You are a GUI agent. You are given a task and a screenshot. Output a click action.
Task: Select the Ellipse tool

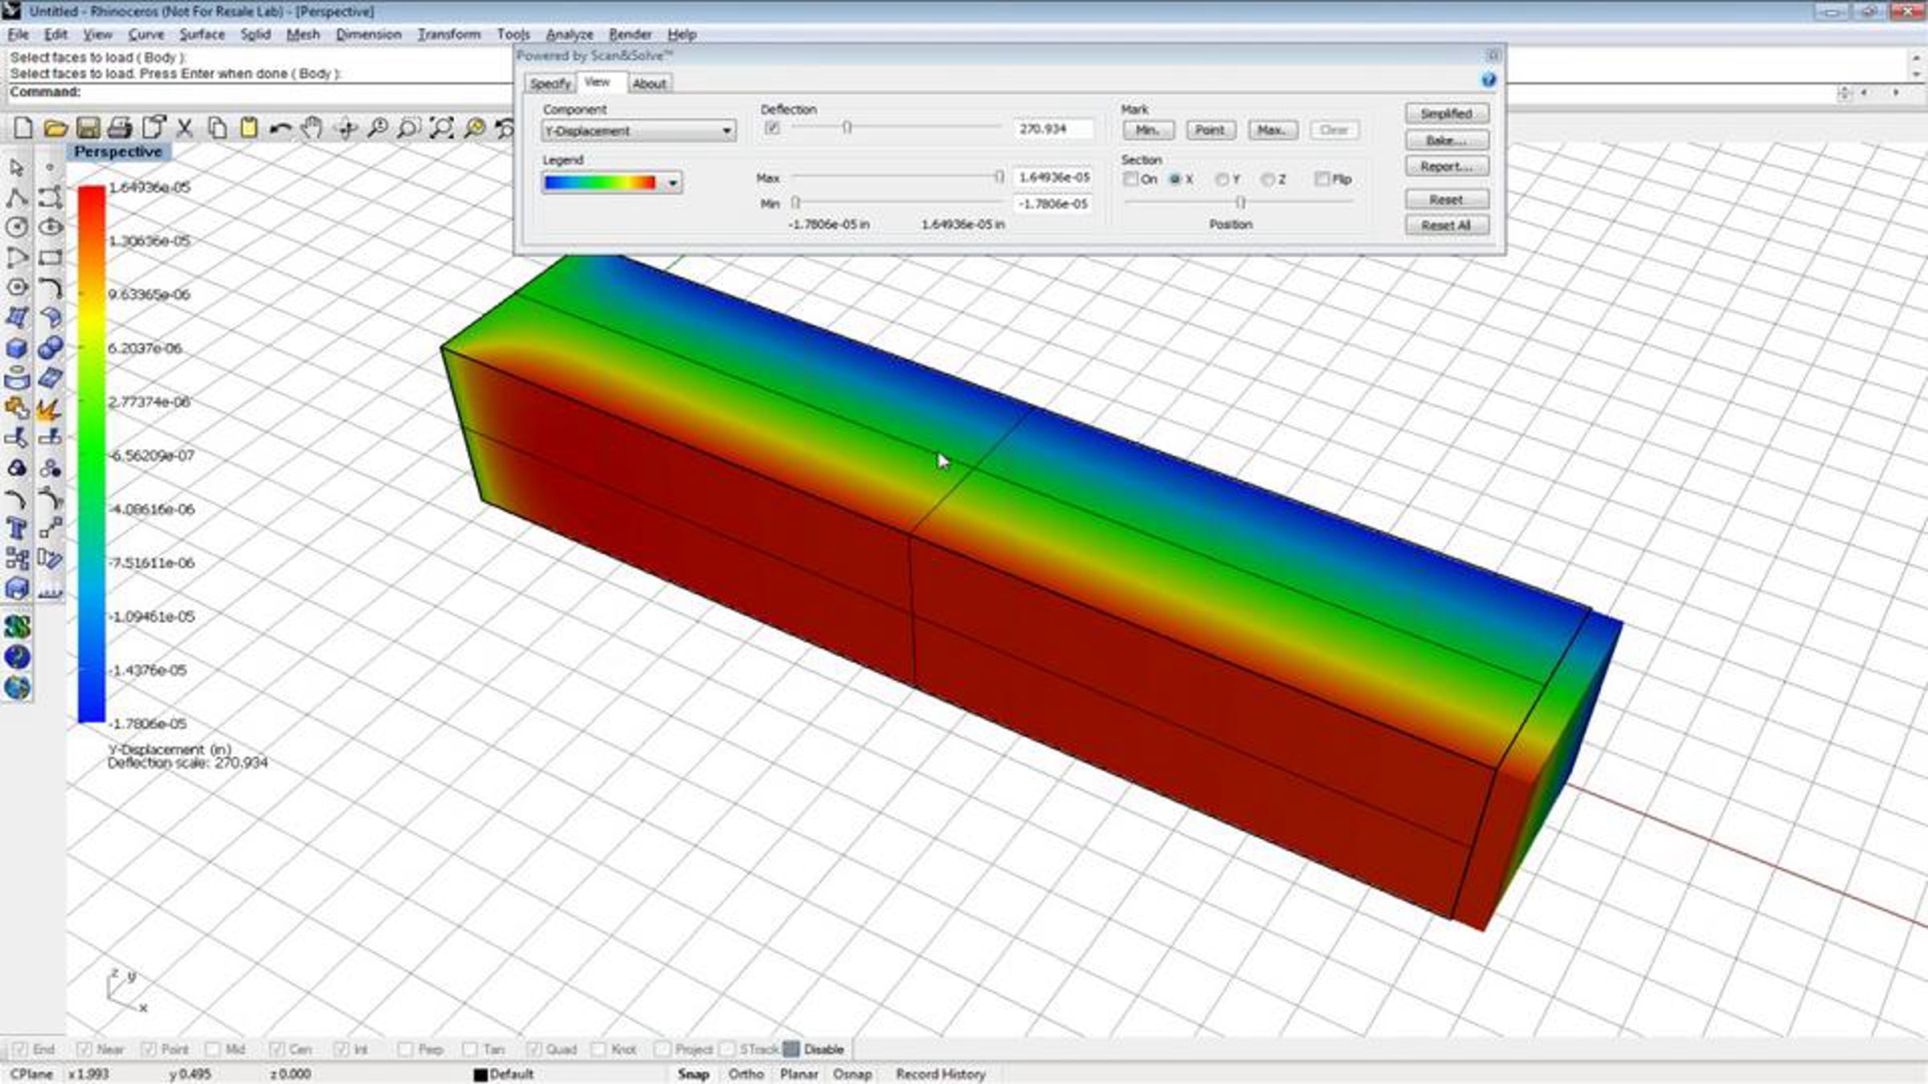pos(50,227)
